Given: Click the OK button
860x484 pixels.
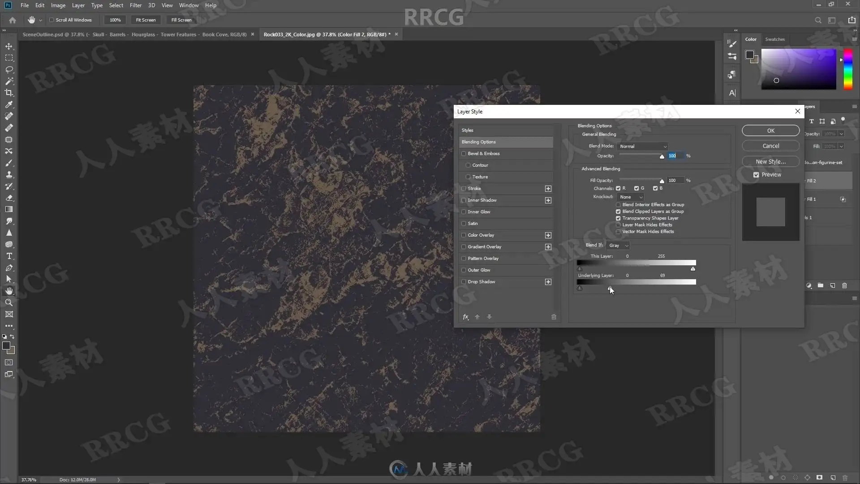Looking at the screenshot, I should point(770,131).
